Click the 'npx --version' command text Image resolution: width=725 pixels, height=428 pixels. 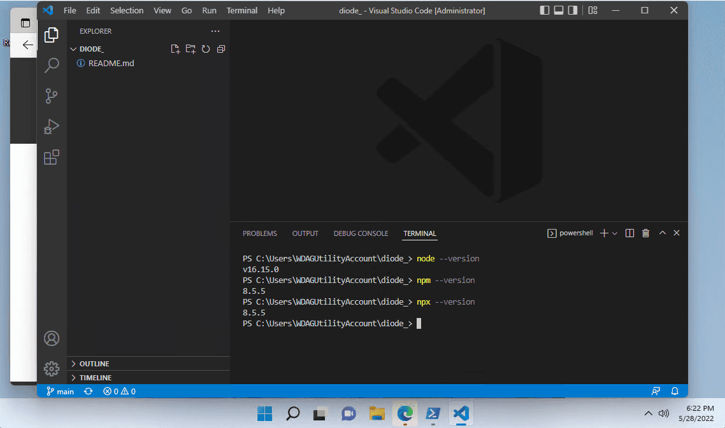446,302
